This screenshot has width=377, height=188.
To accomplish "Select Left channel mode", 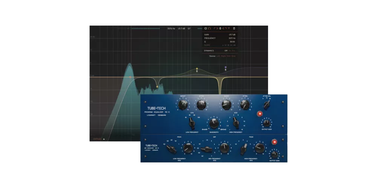I will click(x=218, y=56).
